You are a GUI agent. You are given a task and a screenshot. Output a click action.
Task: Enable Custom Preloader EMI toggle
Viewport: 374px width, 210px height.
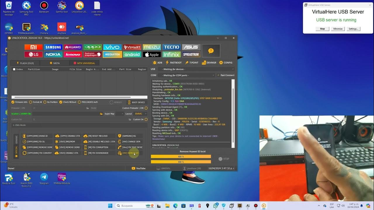pos(146,108)
